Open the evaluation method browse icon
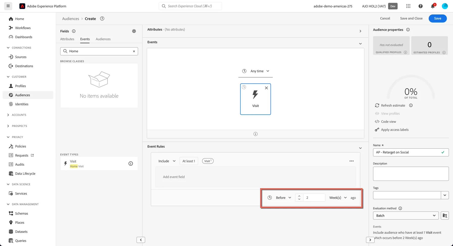This screenshot has height=246, width=453. click(x=445, y=216)
